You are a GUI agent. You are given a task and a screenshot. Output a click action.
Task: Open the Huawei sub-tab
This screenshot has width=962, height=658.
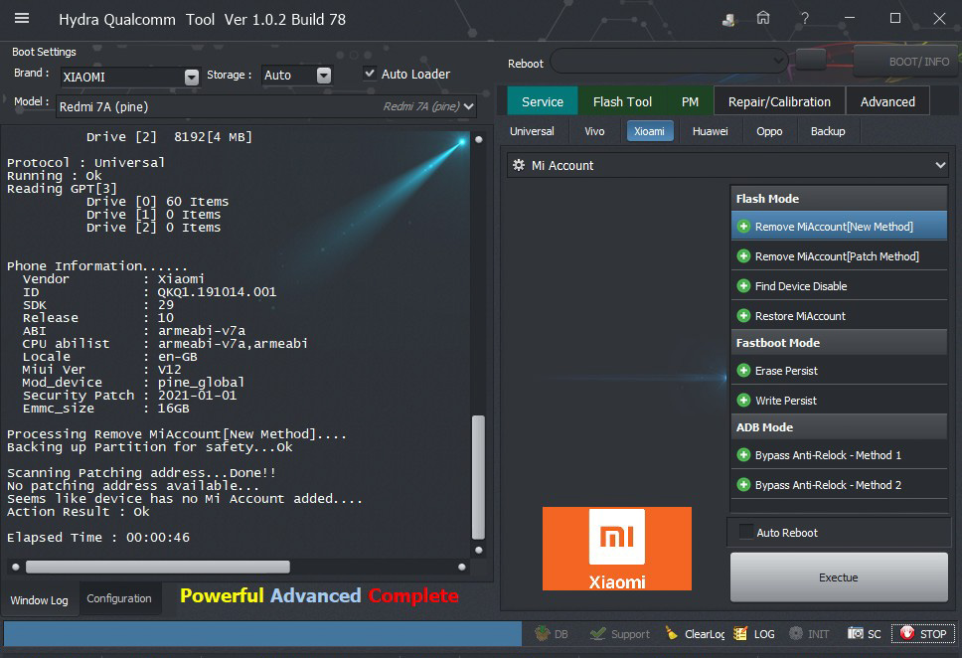710,131
